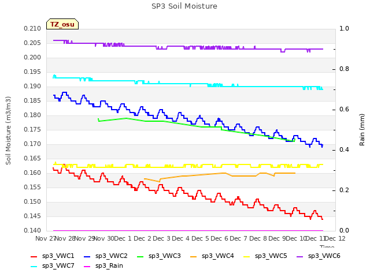Click the magenta sp3_Rain legend swatch
Image resolution: width=370 pixels, height=277 pixels.
(87, 267)
